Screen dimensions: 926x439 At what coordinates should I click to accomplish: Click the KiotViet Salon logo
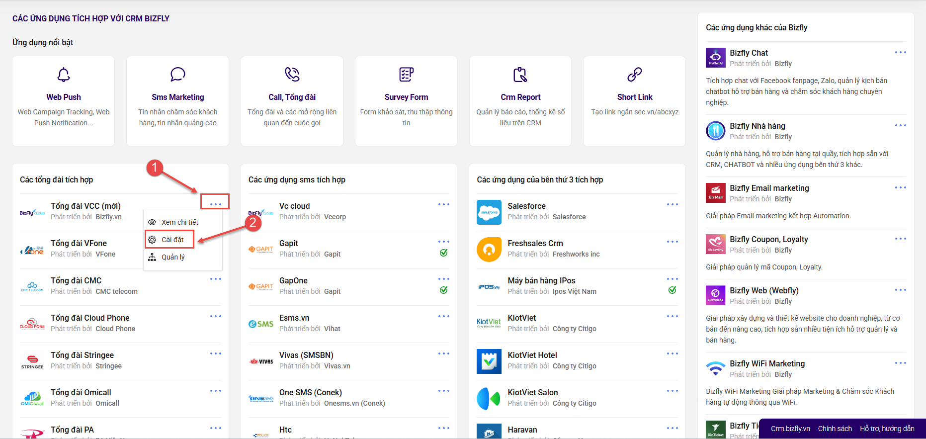point(489,399)
